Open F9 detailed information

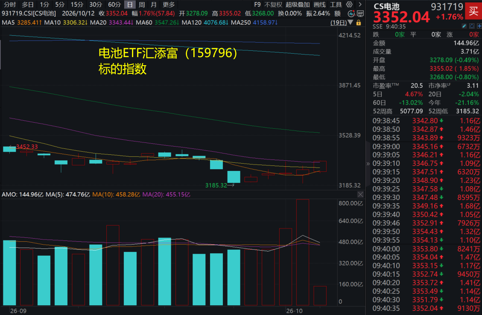tap(257, 5)
